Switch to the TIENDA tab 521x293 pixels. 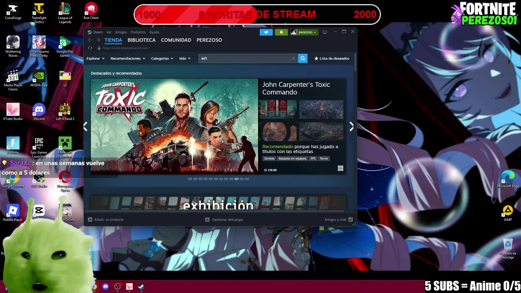113,40
